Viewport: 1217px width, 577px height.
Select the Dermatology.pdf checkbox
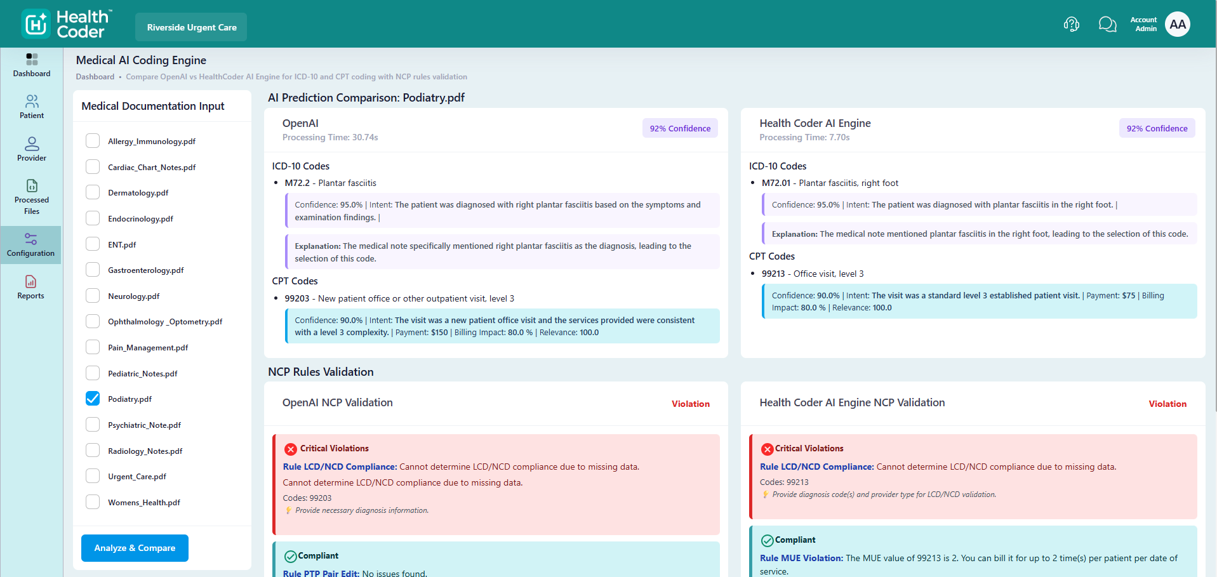[93, 192]
